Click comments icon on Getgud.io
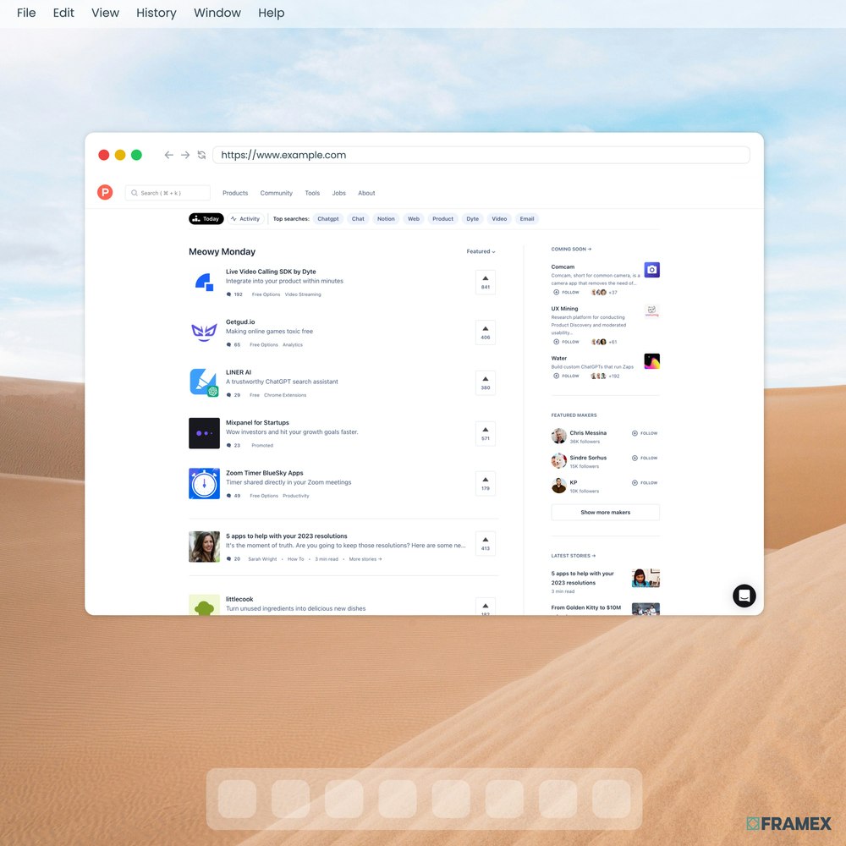The width and height of the screenshot is (846, 846). click(x=228, y=345)
